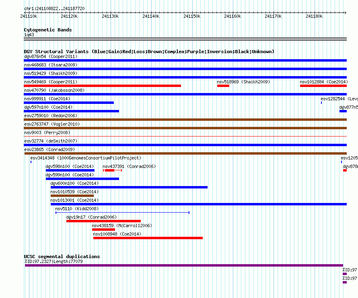
Task: Click the nsv9003 (Perry2008) label
Action: pyautogui.click(x=47, y=132)
